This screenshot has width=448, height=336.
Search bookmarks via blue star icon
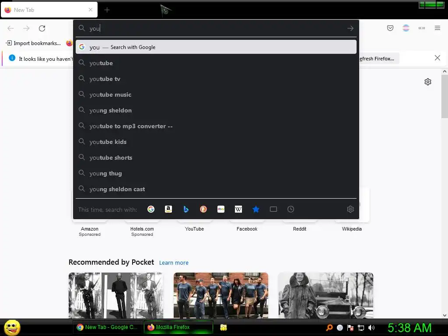pyautogui.click(x=255, y=209)
